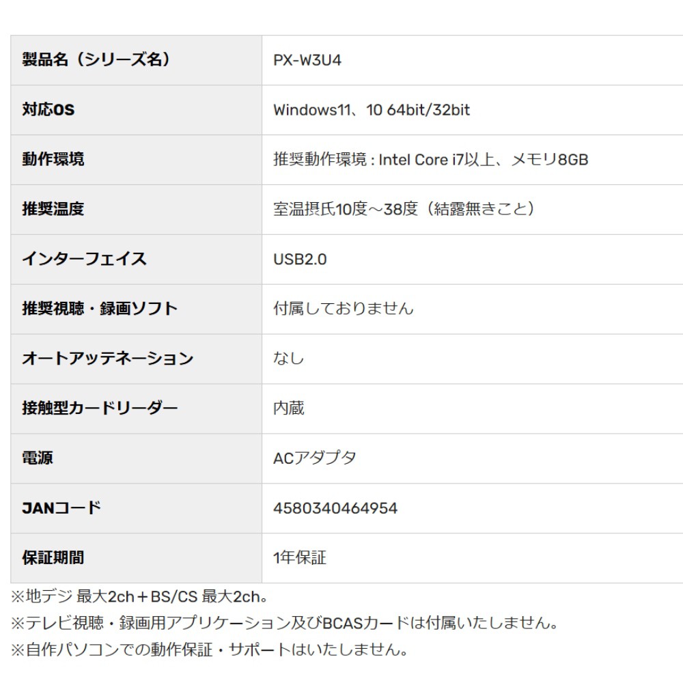Click the 動作環境 label cell
Image resolution: width=683 pixels, height=683 pixels.
[53, 160]
